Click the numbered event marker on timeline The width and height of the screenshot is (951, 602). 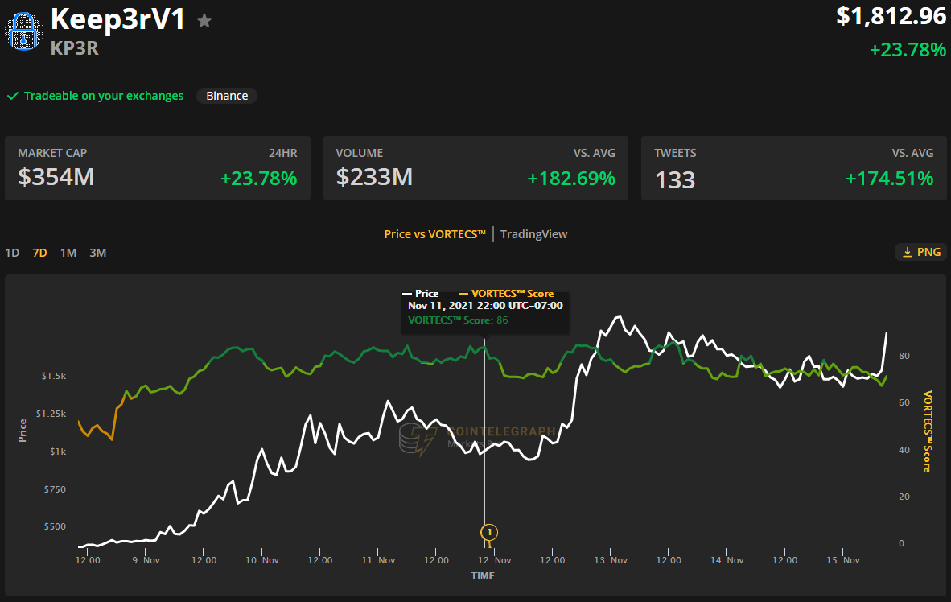[488, 532]
